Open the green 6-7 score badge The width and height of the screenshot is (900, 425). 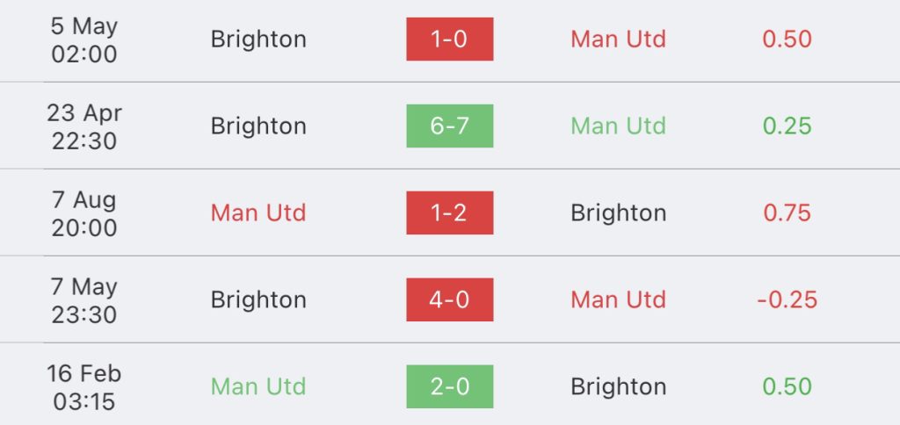(449, 126)
